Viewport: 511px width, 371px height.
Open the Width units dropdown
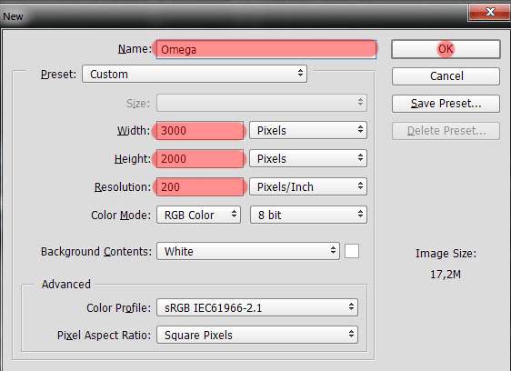pos(308,130)
